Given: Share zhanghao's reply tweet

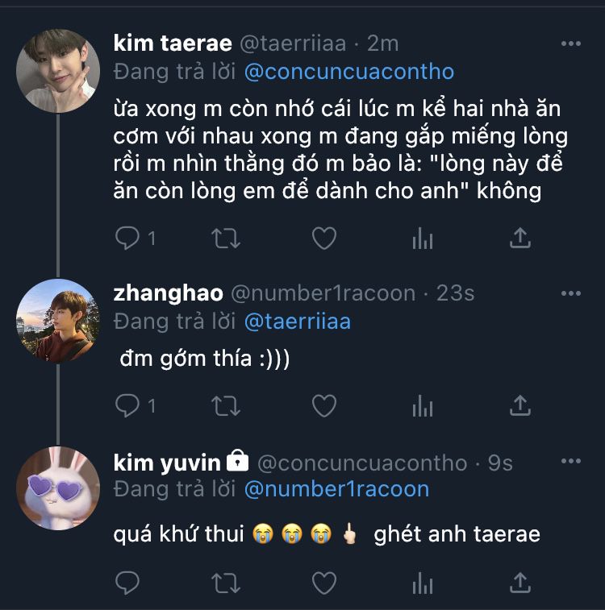Looking at the screenshot, I should [520, 406].
